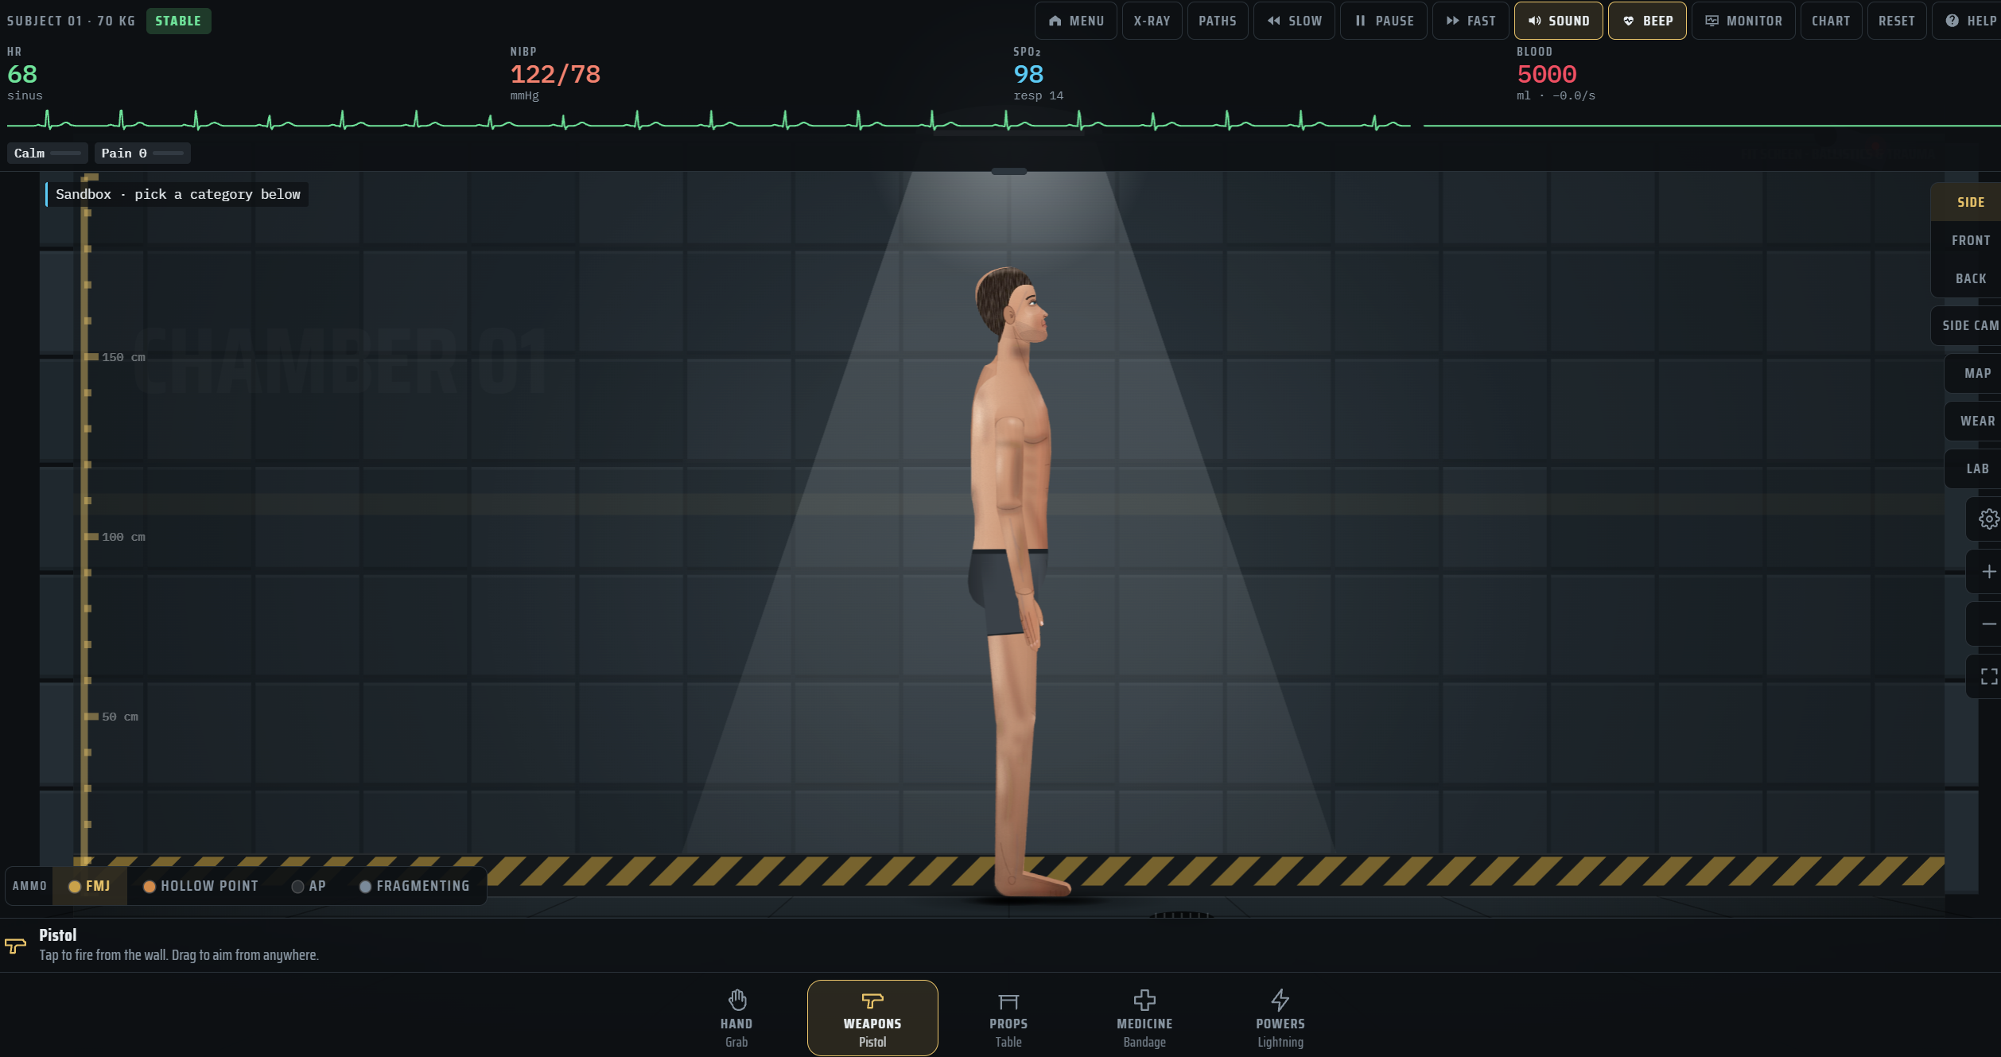Viewport: 2001px width, 1057px height.
Task: Click the HR value 68
Action: pyautogui.click(x=22, y=74)
